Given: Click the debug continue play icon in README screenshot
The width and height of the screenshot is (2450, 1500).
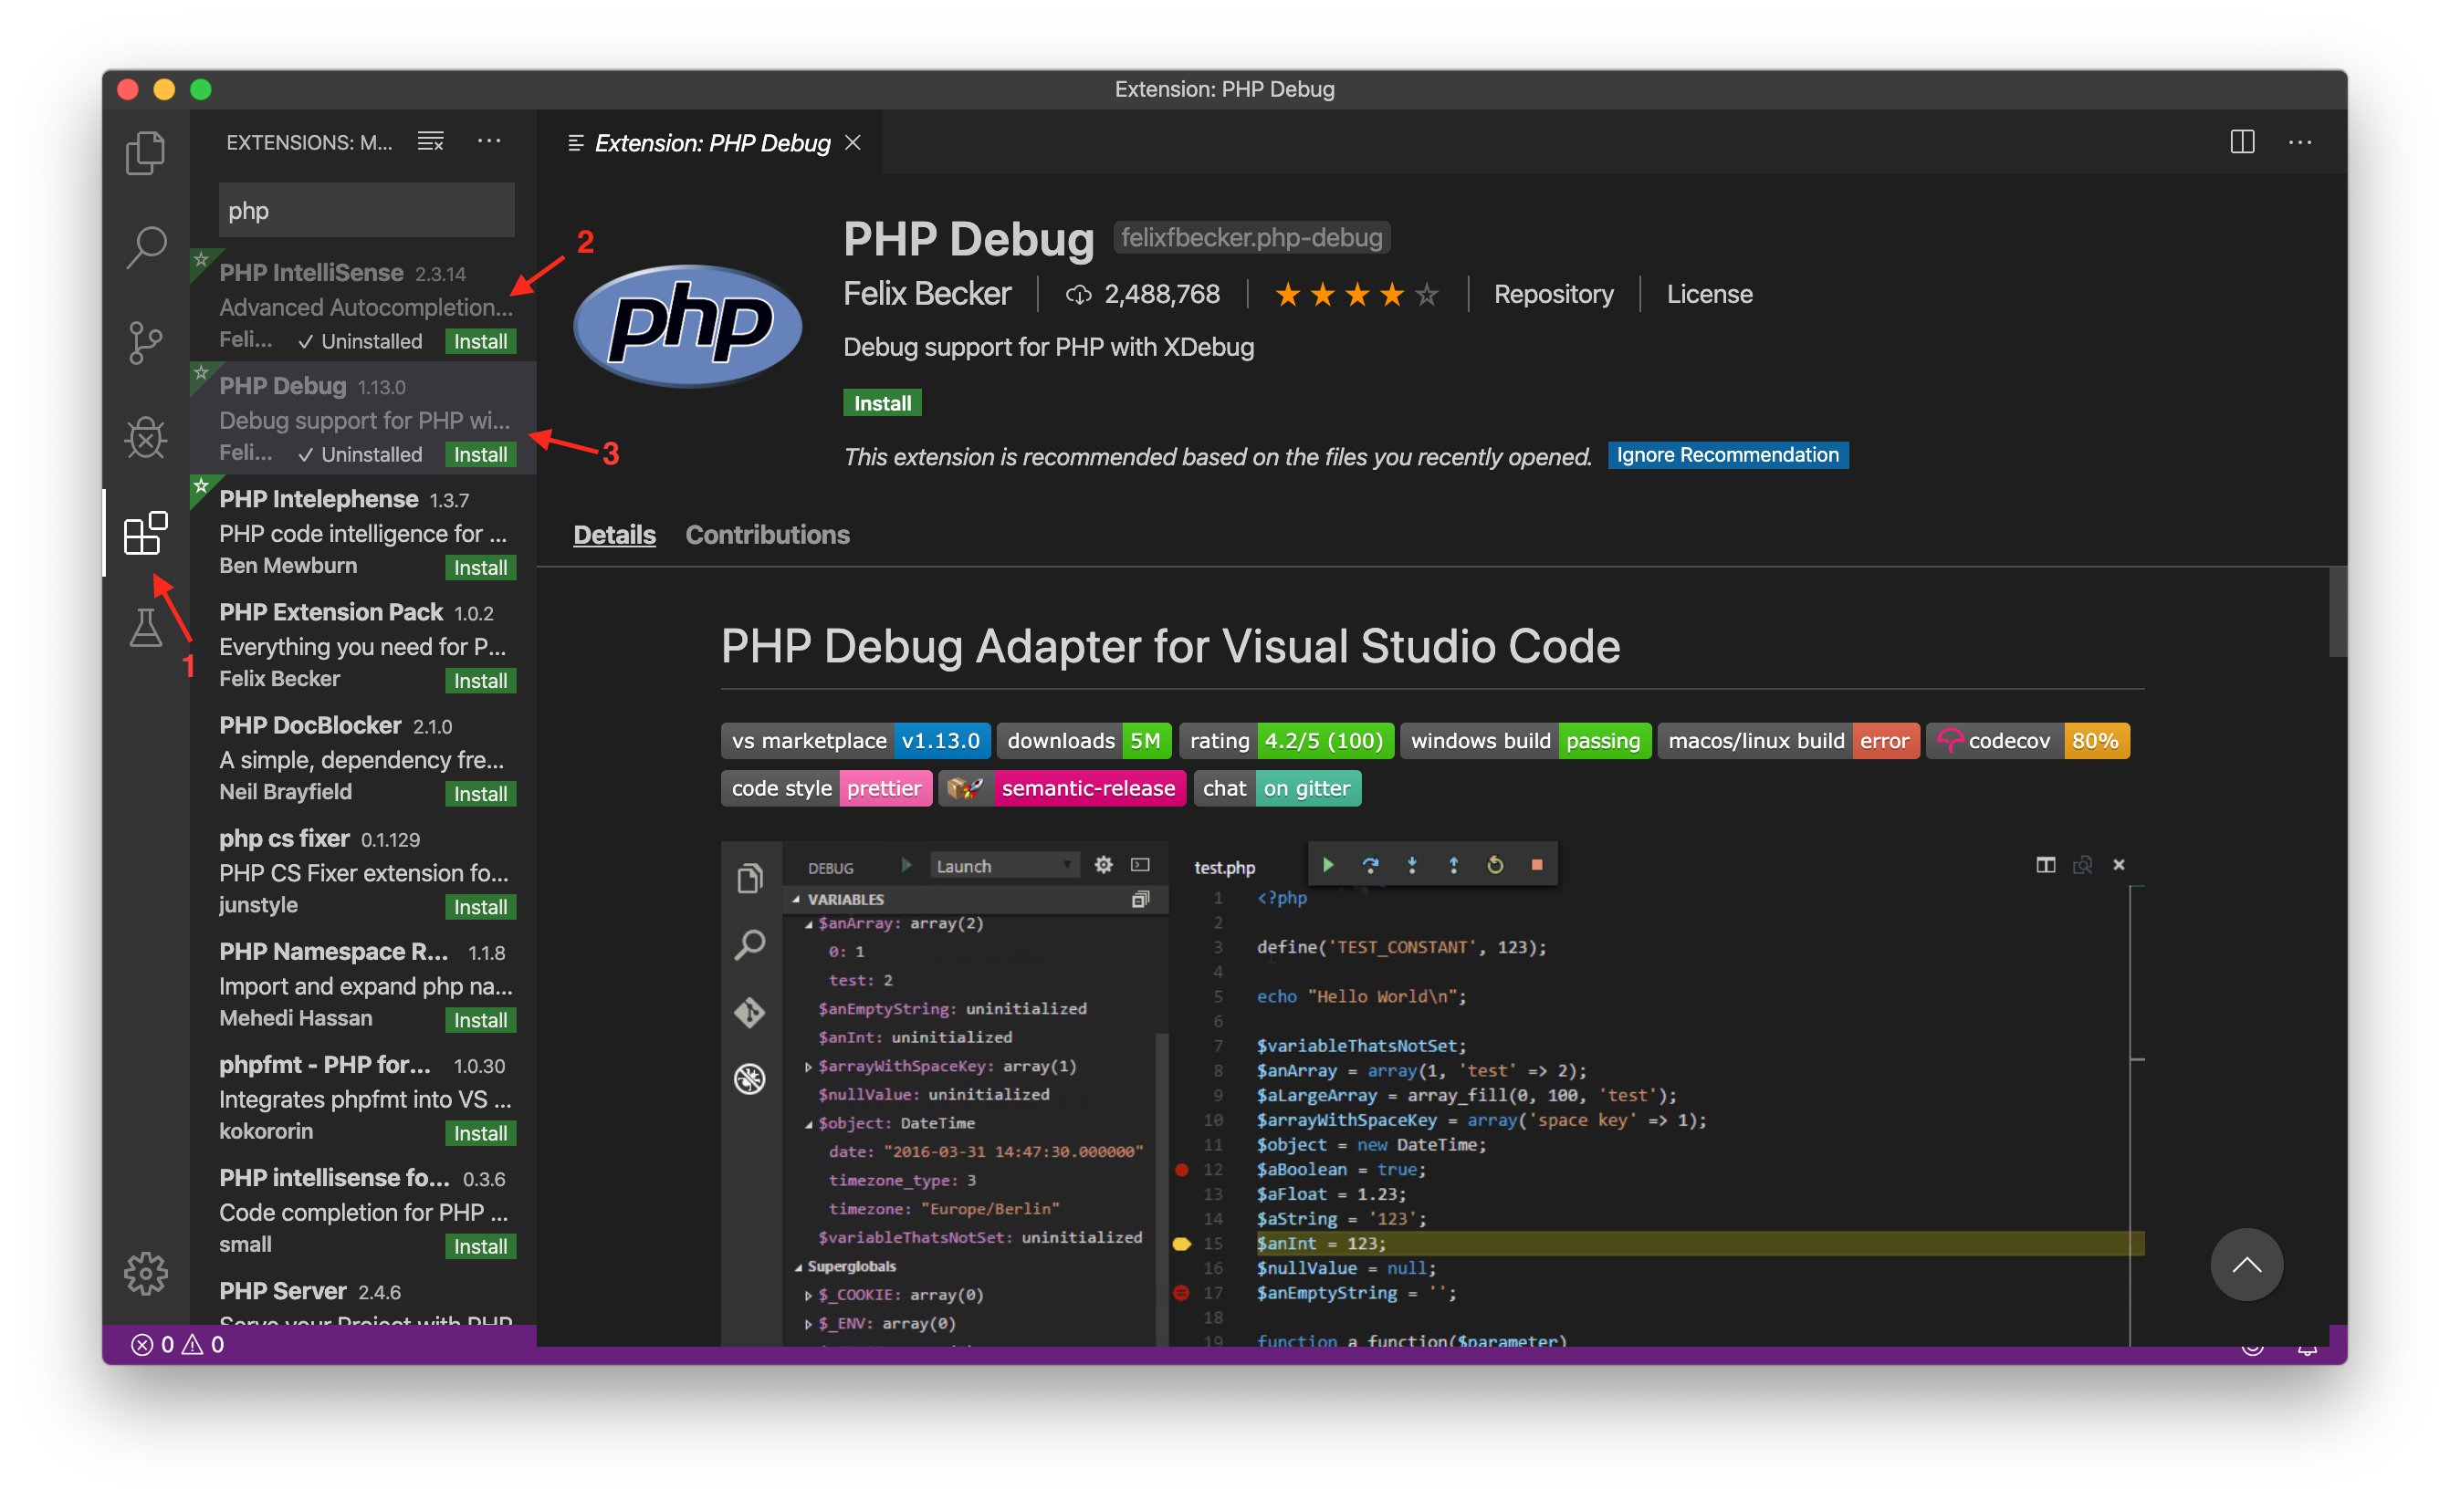Looking at the screenshot, I should (x=1328, y=865).
